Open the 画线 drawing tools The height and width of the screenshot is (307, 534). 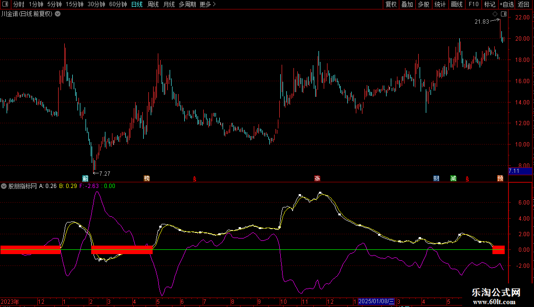pos(456,4)
